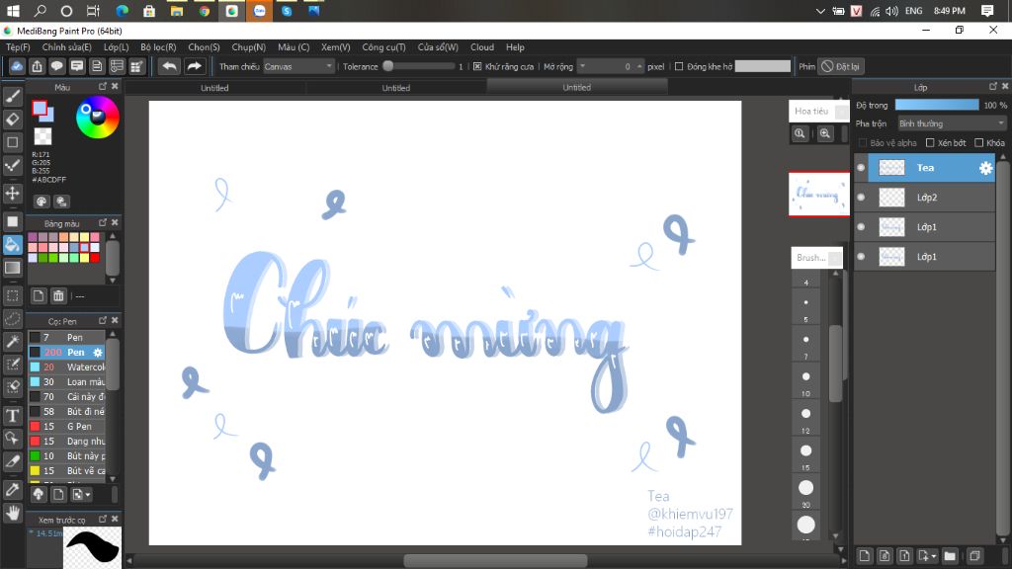Open the Bộ lọc(R) menu

tap(158, 47)
